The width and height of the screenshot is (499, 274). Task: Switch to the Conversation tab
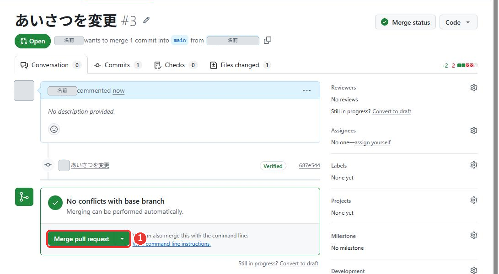51,65
